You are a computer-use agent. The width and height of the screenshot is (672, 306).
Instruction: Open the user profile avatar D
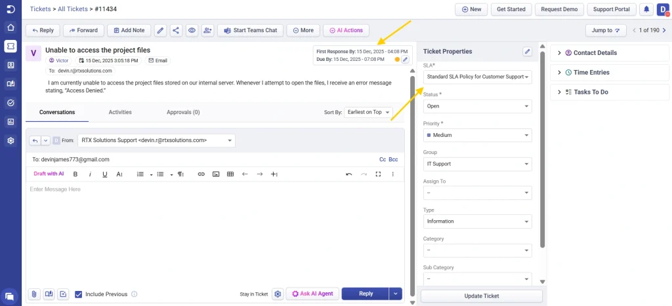(661, 9)
